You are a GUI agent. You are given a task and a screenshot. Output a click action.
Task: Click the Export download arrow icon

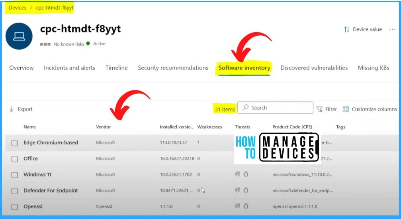11,109
